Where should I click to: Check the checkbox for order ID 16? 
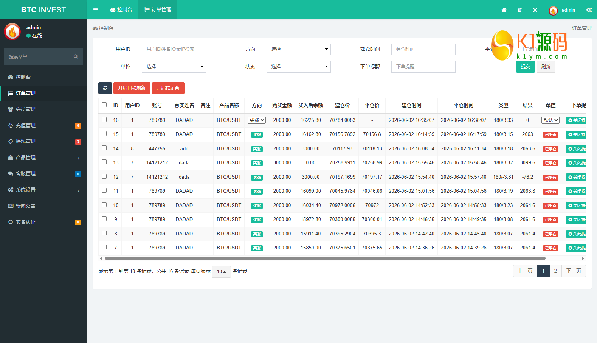(104, 119)
